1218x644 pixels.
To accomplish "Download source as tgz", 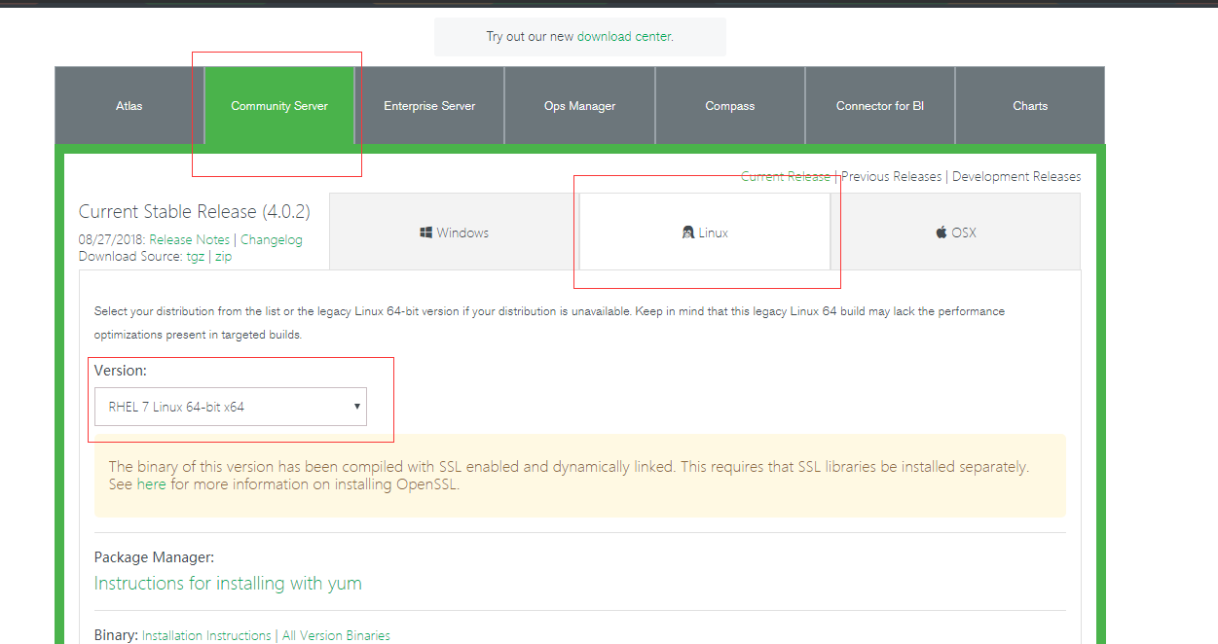I will click(195, 257).
